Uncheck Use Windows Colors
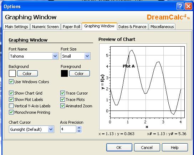Screen dimensions: 194x155 [x=11, y=82]
